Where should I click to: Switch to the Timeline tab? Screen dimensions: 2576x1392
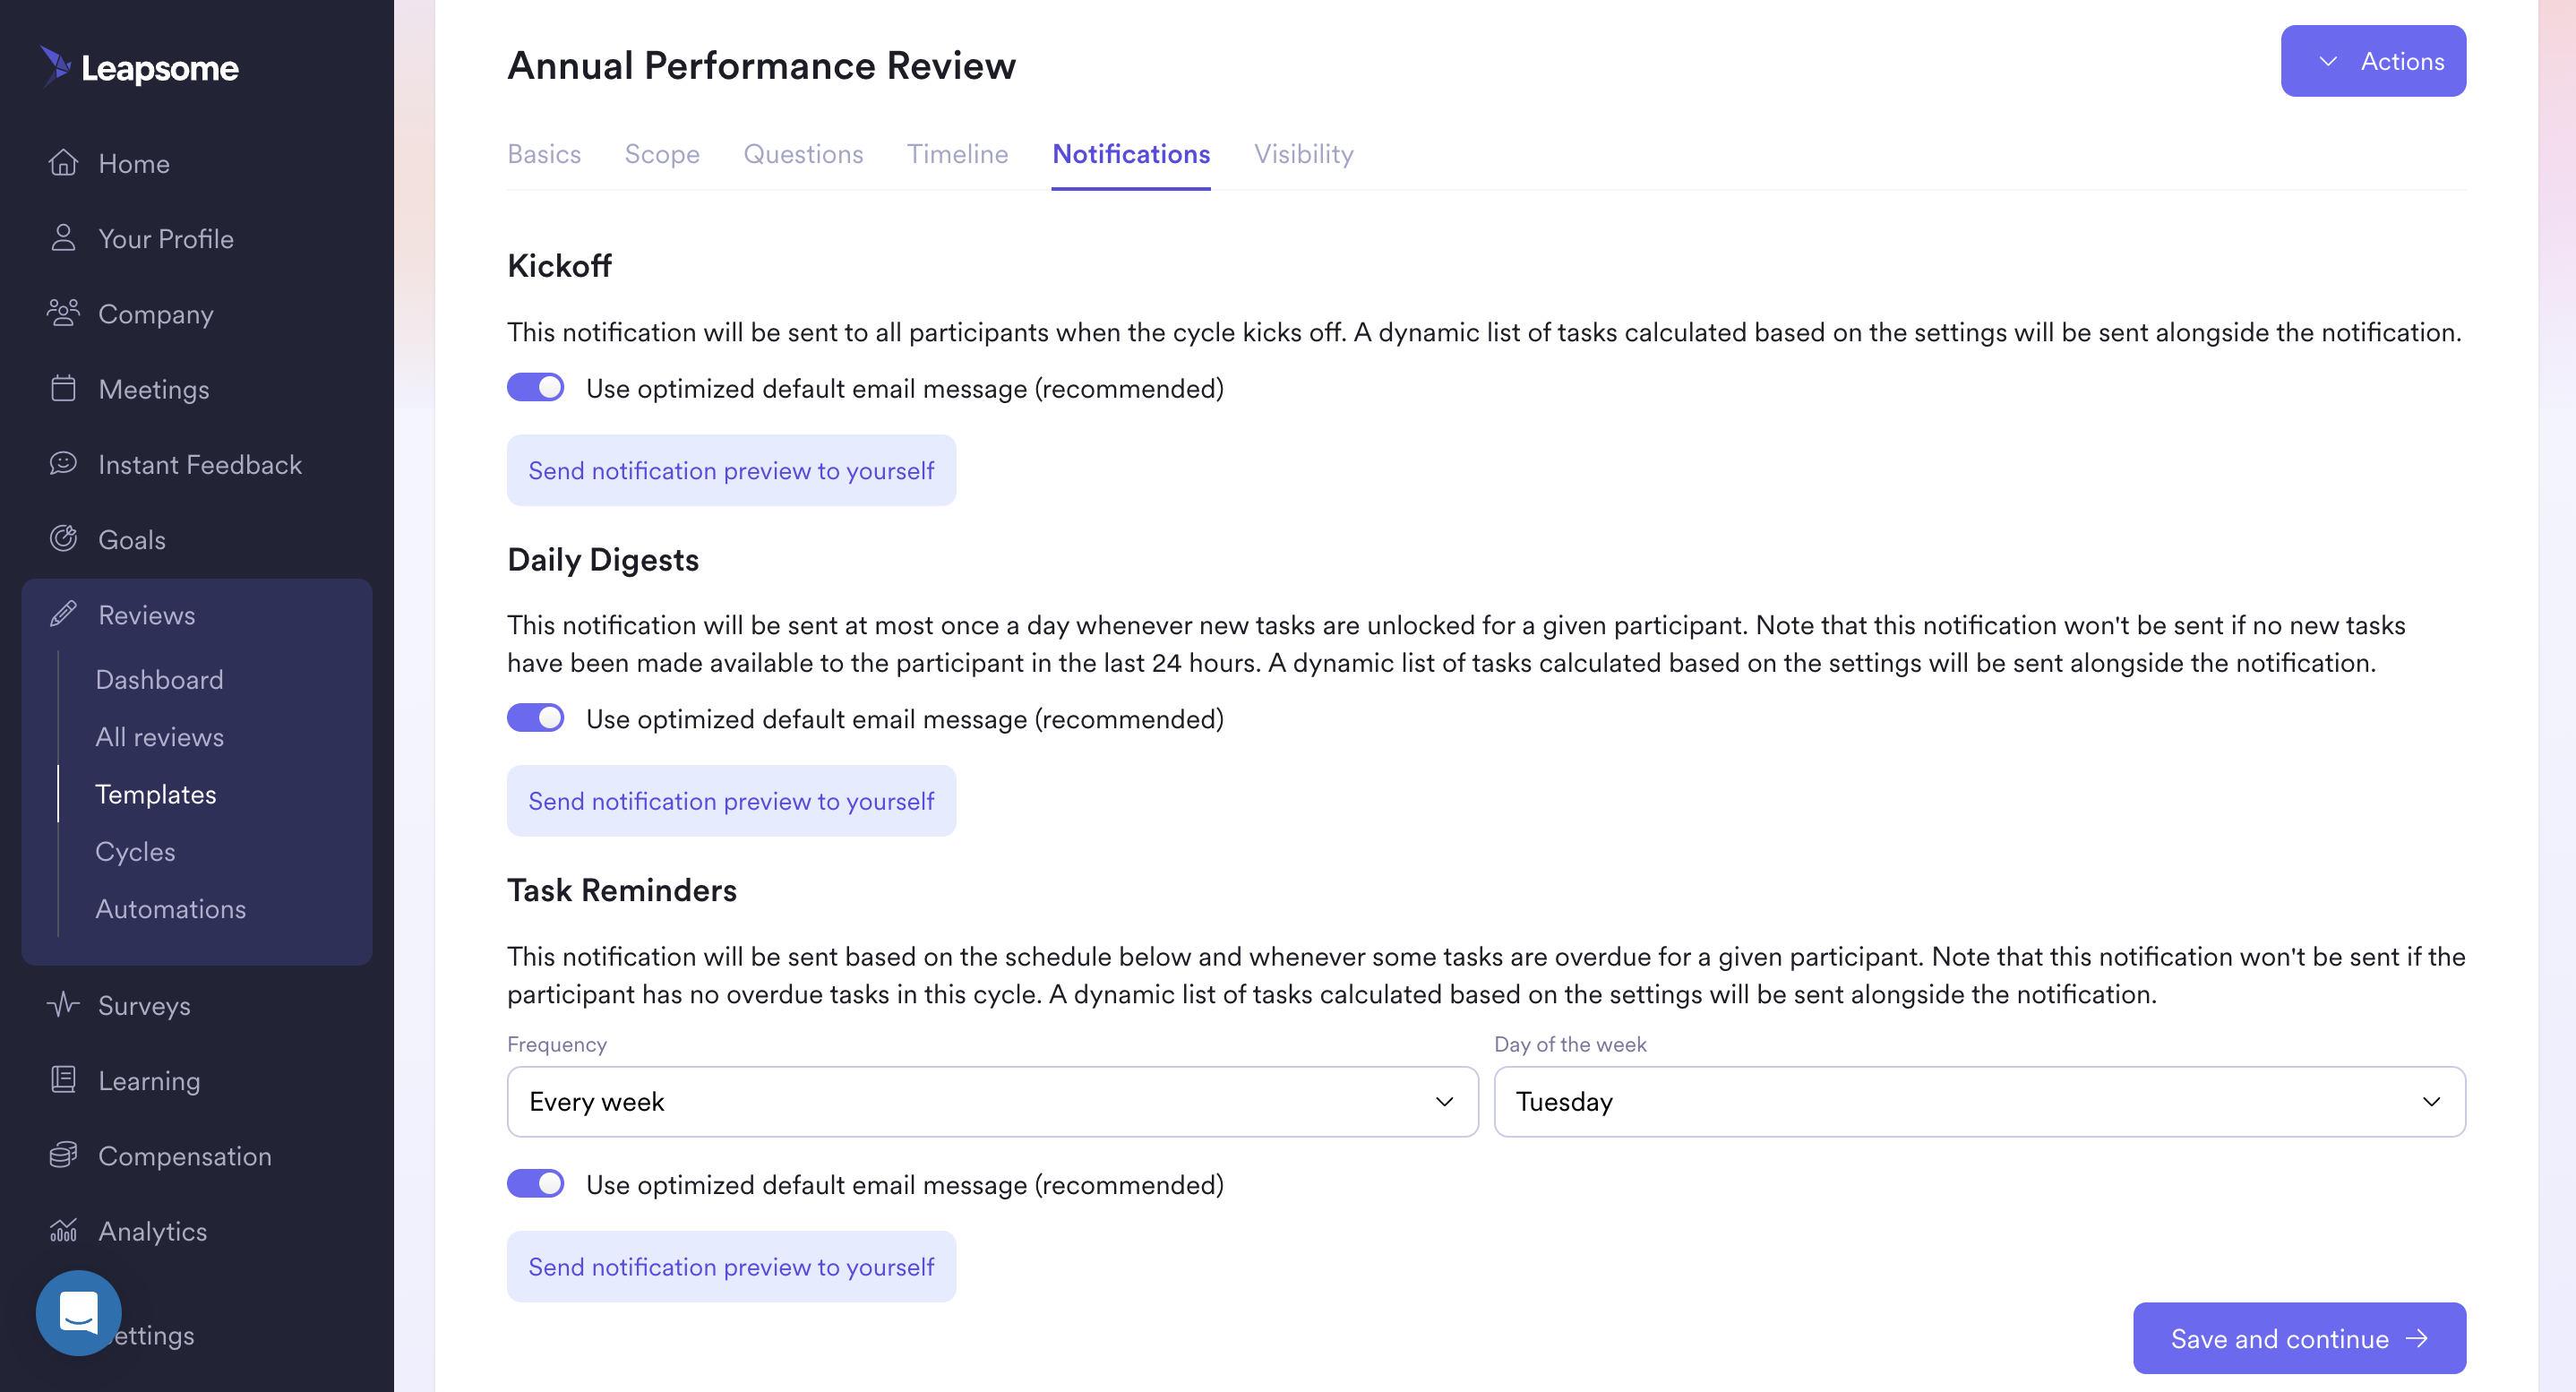pos(957,154)
